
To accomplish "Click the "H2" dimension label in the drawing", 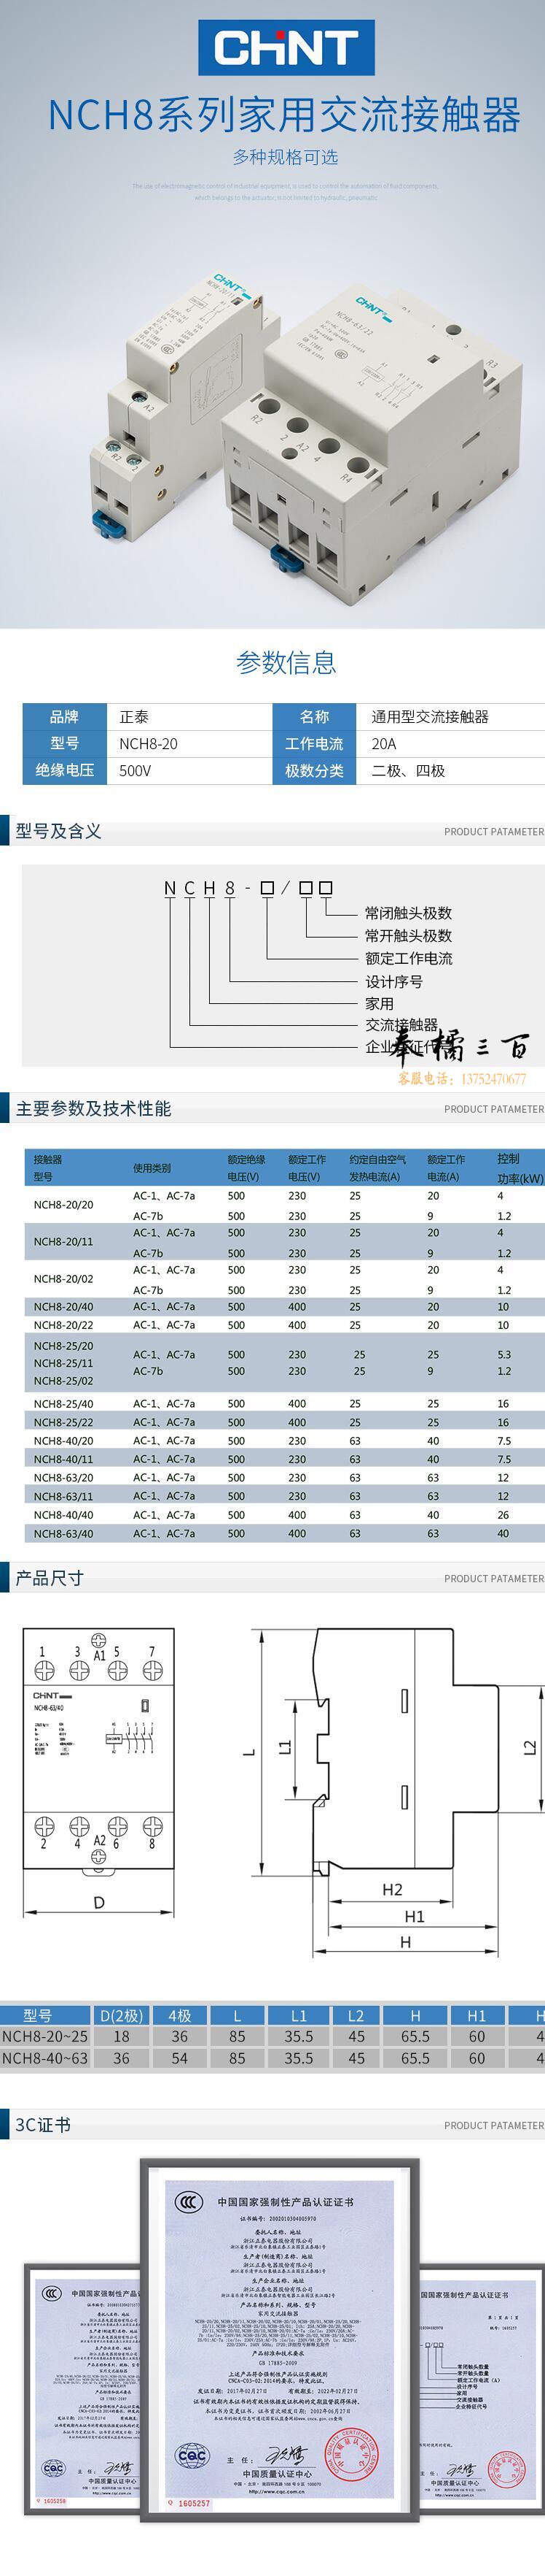I will [x=392, y=1890].
